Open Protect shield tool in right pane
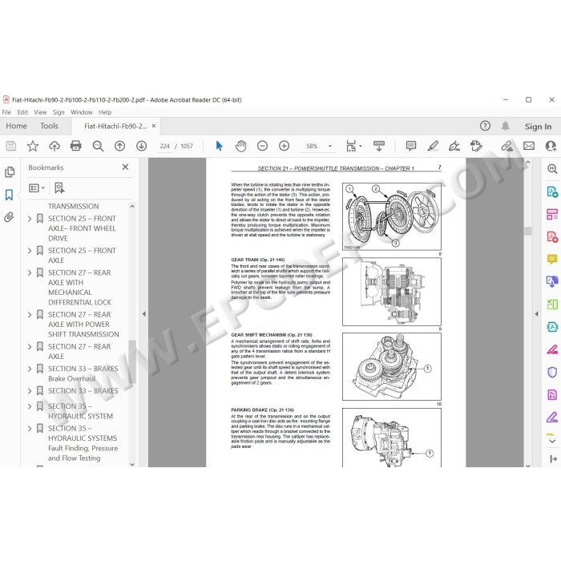This screenshot has width=561, height=561. click(552, 372)
